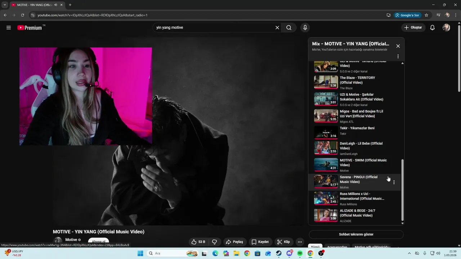Play Migos - Bad and Boujee thumbnail
Image resolution: width=461 pixels, height=259 pixels.
(x=326, y=115)
